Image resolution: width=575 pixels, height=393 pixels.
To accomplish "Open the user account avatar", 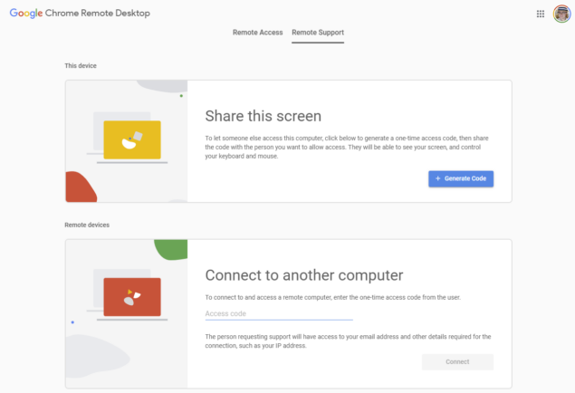I will pyautogui.click(x=561, y=14).
